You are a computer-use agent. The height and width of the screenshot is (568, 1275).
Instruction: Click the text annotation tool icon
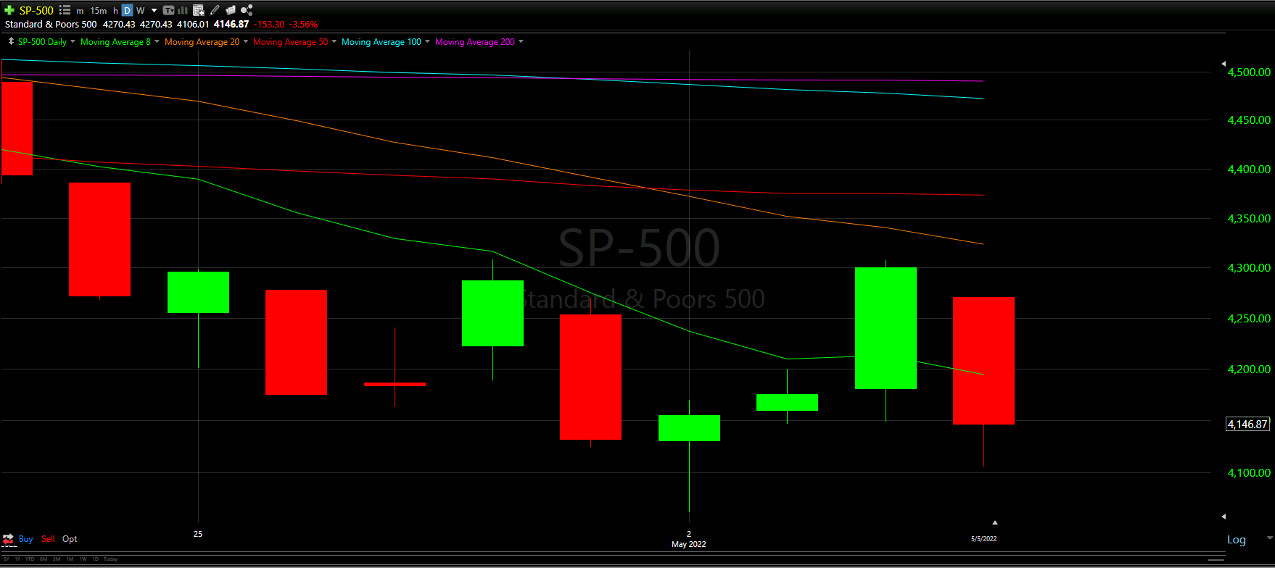168,10
